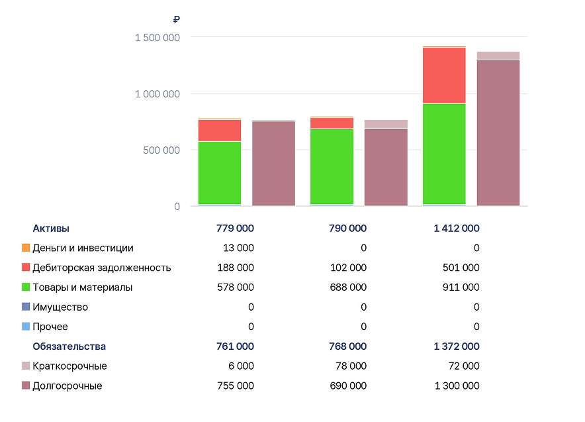
Task: Click the goods value 578 000
Action: pos(236,287)
